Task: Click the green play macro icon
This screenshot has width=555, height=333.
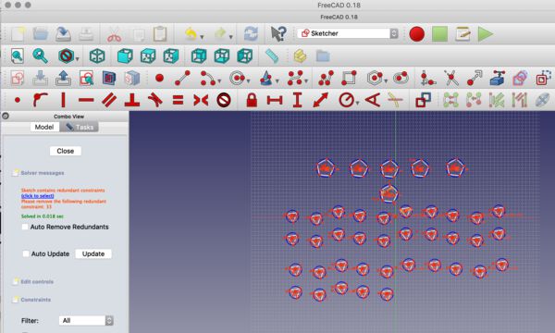Action: click(486, 34)
